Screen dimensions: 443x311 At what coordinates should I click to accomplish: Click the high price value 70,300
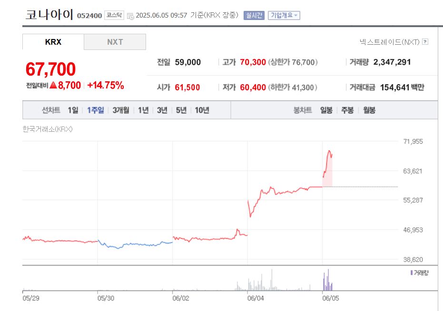[x=253, y=62]
